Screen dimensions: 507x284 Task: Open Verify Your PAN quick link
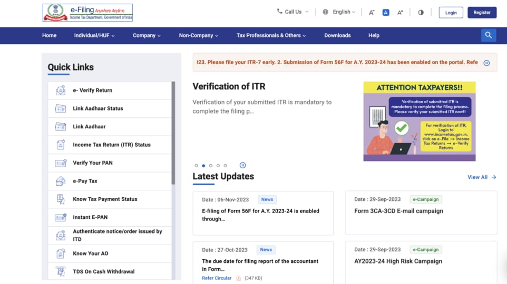click(x=110, y=163)
